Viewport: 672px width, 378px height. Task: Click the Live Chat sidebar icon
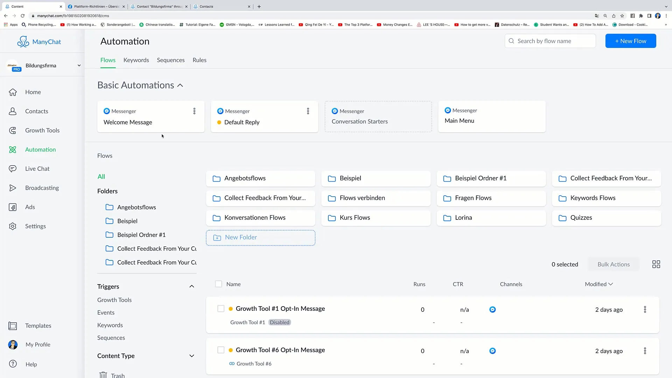(13, 168)
